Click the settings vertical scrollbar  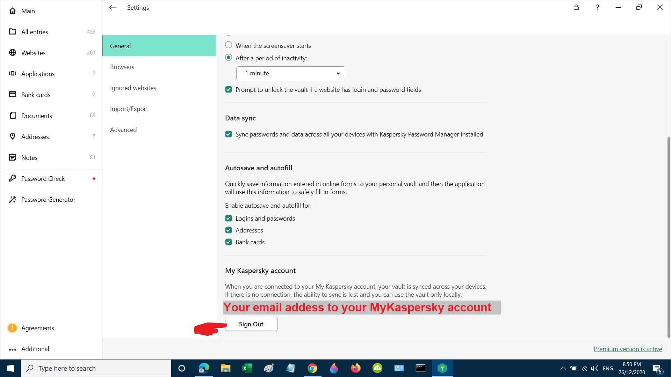coord(669,237)
